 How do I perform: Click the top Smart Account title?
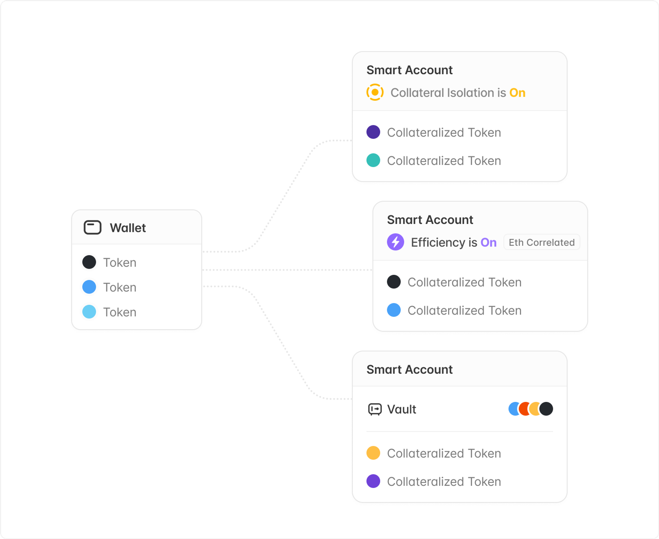pos(409,70)
